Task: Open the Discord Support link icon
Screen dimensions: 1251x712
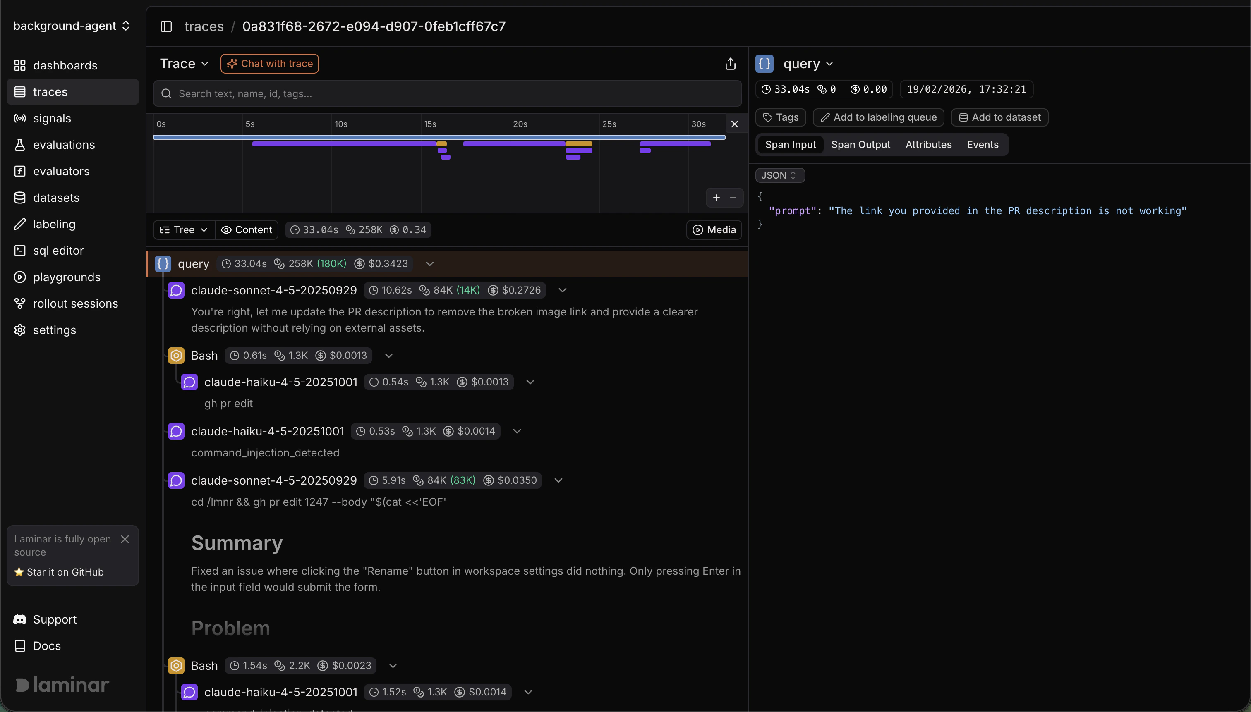Action: point(19,619)
